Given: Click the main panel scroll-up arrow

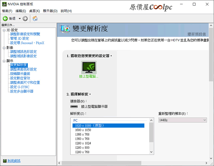Looking at the screenshot, I should pyautogui.click(x=211, y=25).
